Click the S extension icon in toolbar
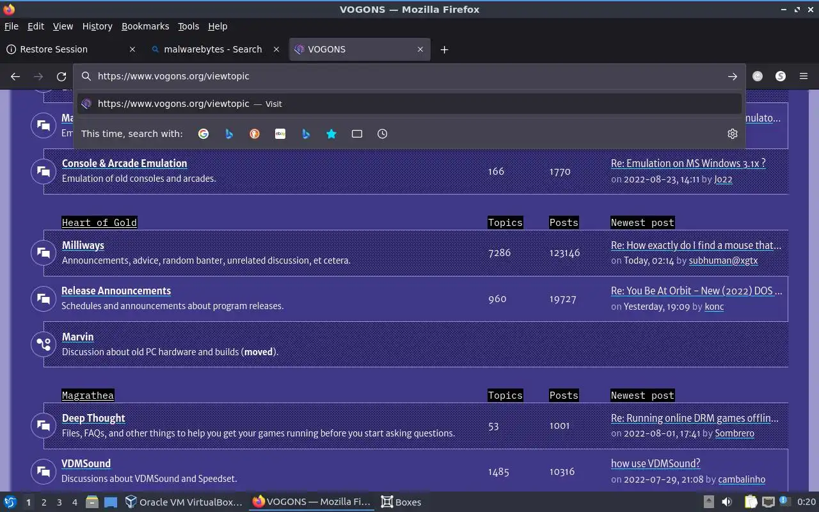 pos(781,76)
